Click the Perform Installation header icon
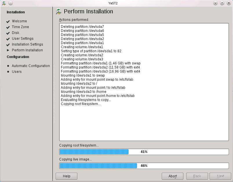 point(58,11)
